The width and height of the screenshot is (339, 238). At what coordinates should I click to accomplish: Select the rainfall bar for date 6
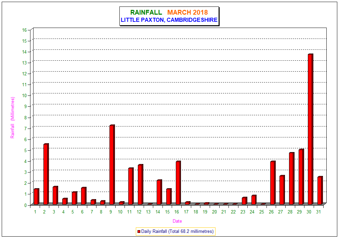[x=84, y=196]
